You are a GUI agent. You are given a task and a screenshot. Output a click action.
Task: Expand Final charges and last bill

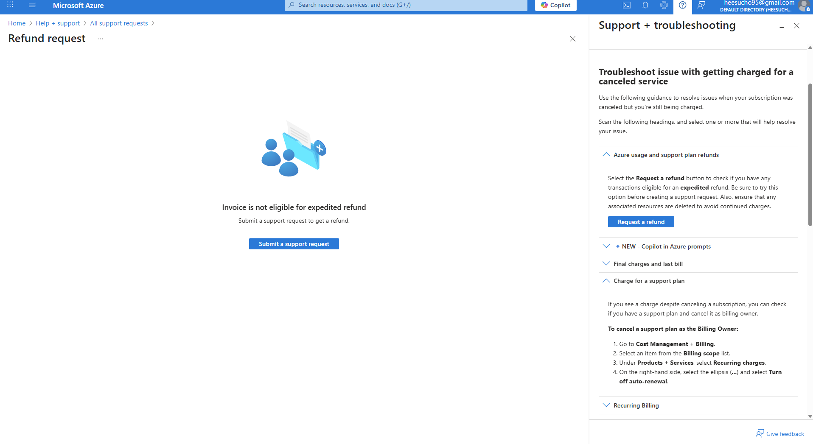point(698,264)
